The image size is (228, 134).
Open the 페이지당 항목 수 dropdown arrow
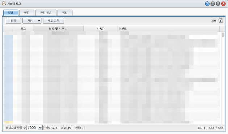click(x=40, y=128)
